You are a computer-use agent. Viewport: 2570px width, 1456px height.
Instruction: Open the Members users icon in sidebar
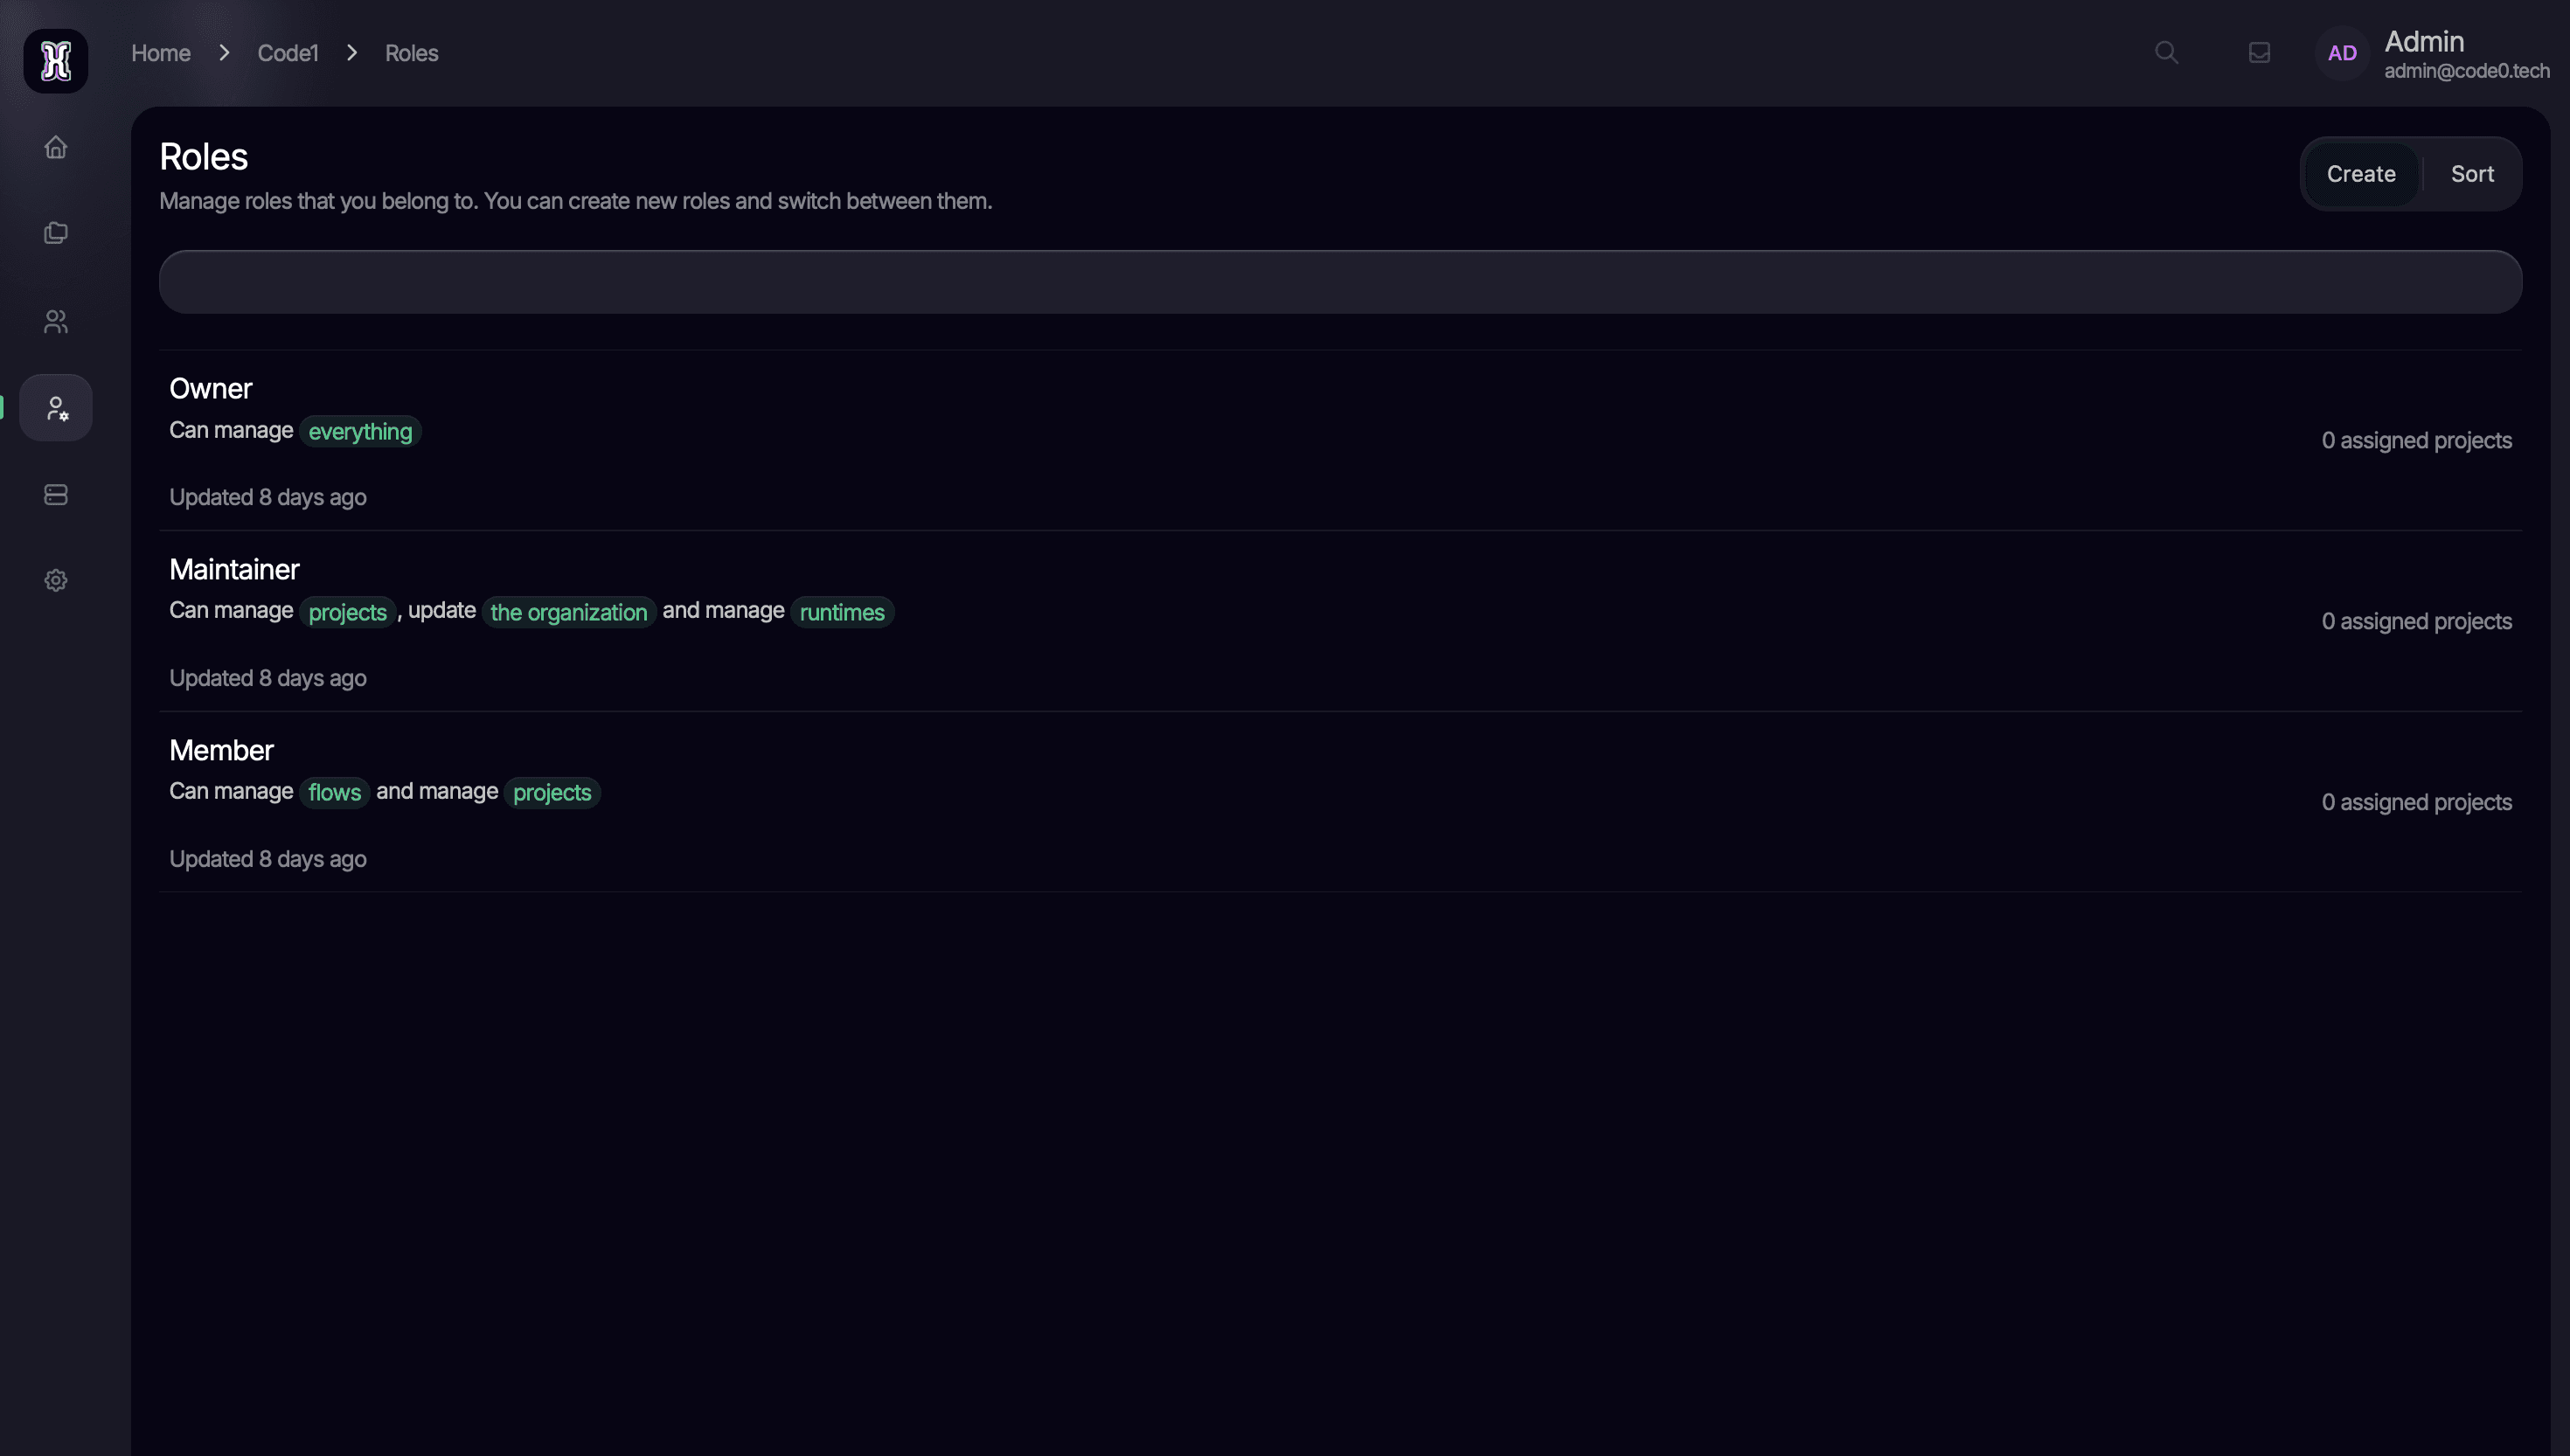click(55, 322)
